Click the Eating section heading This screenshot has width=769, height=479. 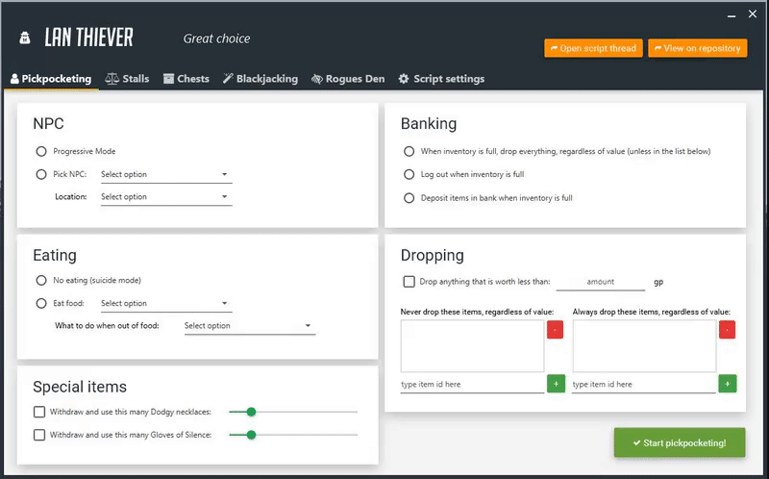(55, 255)
